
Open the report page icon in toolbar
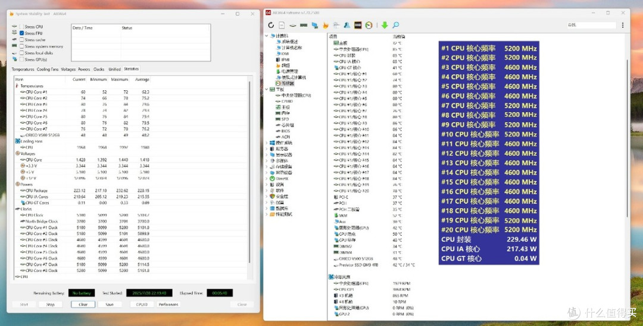(282, 26)
